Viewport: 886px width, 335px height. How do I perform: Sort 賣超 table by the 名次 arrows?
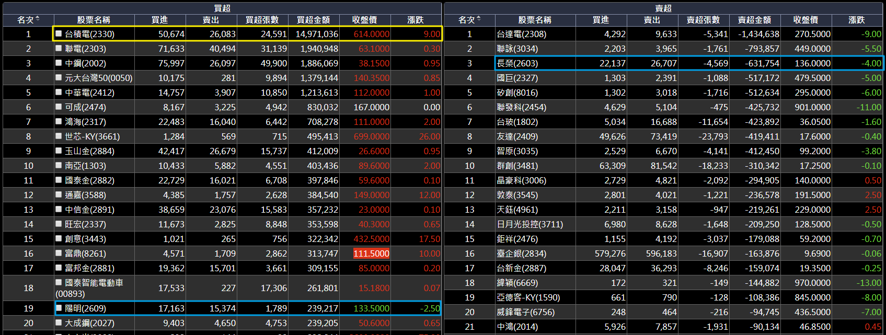[x=479, y=19]
